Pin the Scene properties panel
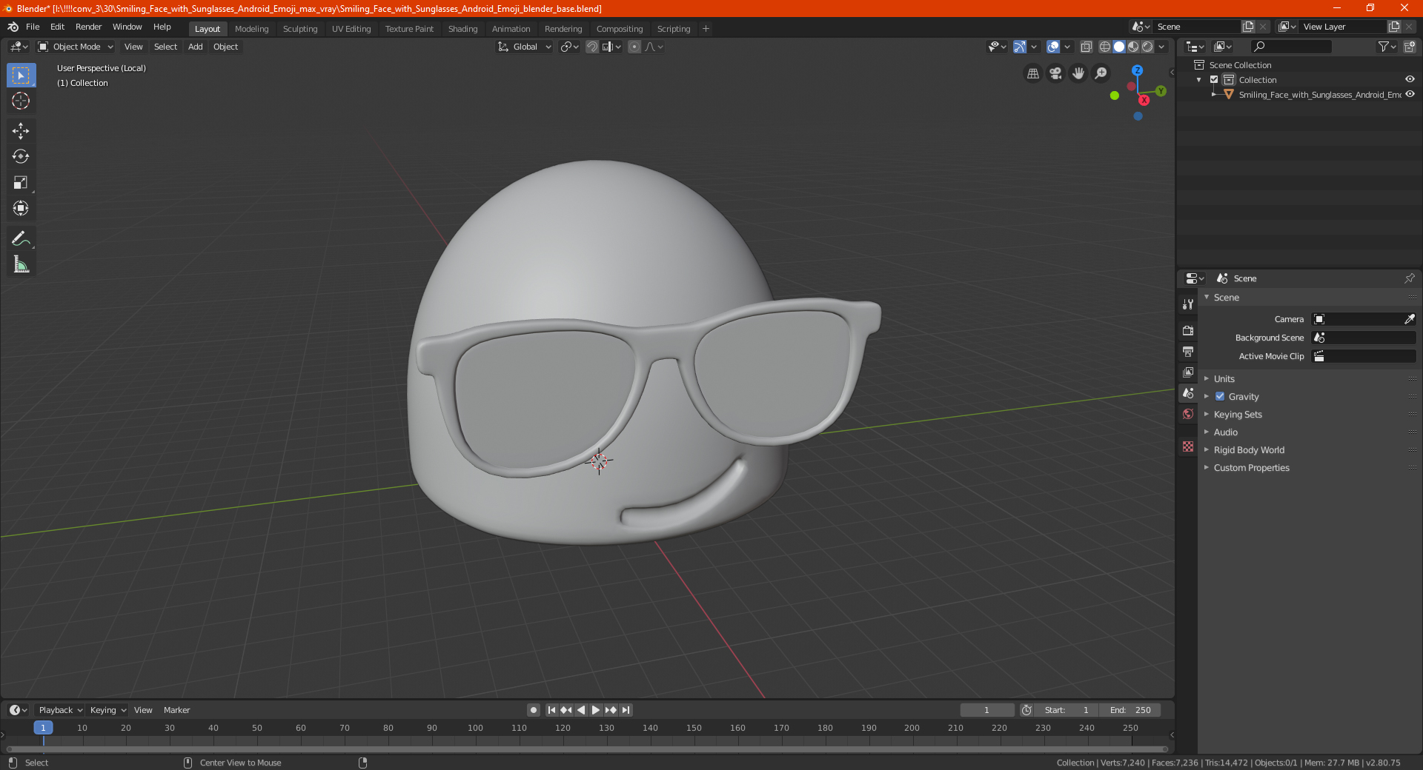The height and width of the screenshot is (770, 1423). pyautogui.click(x=1409, y=278)
